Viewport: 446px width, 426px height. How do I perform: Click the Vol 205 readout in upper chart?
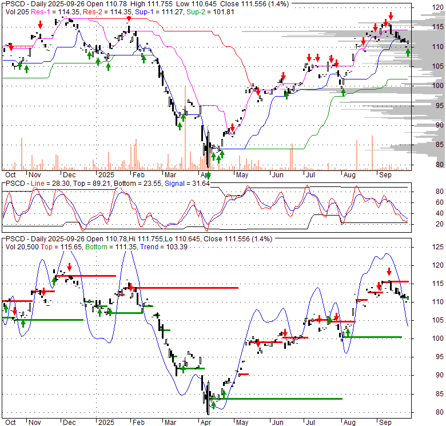[17, 12]
